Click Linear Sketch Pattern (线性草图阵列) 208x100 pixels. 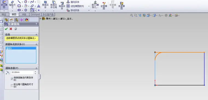tap(75, 6)
